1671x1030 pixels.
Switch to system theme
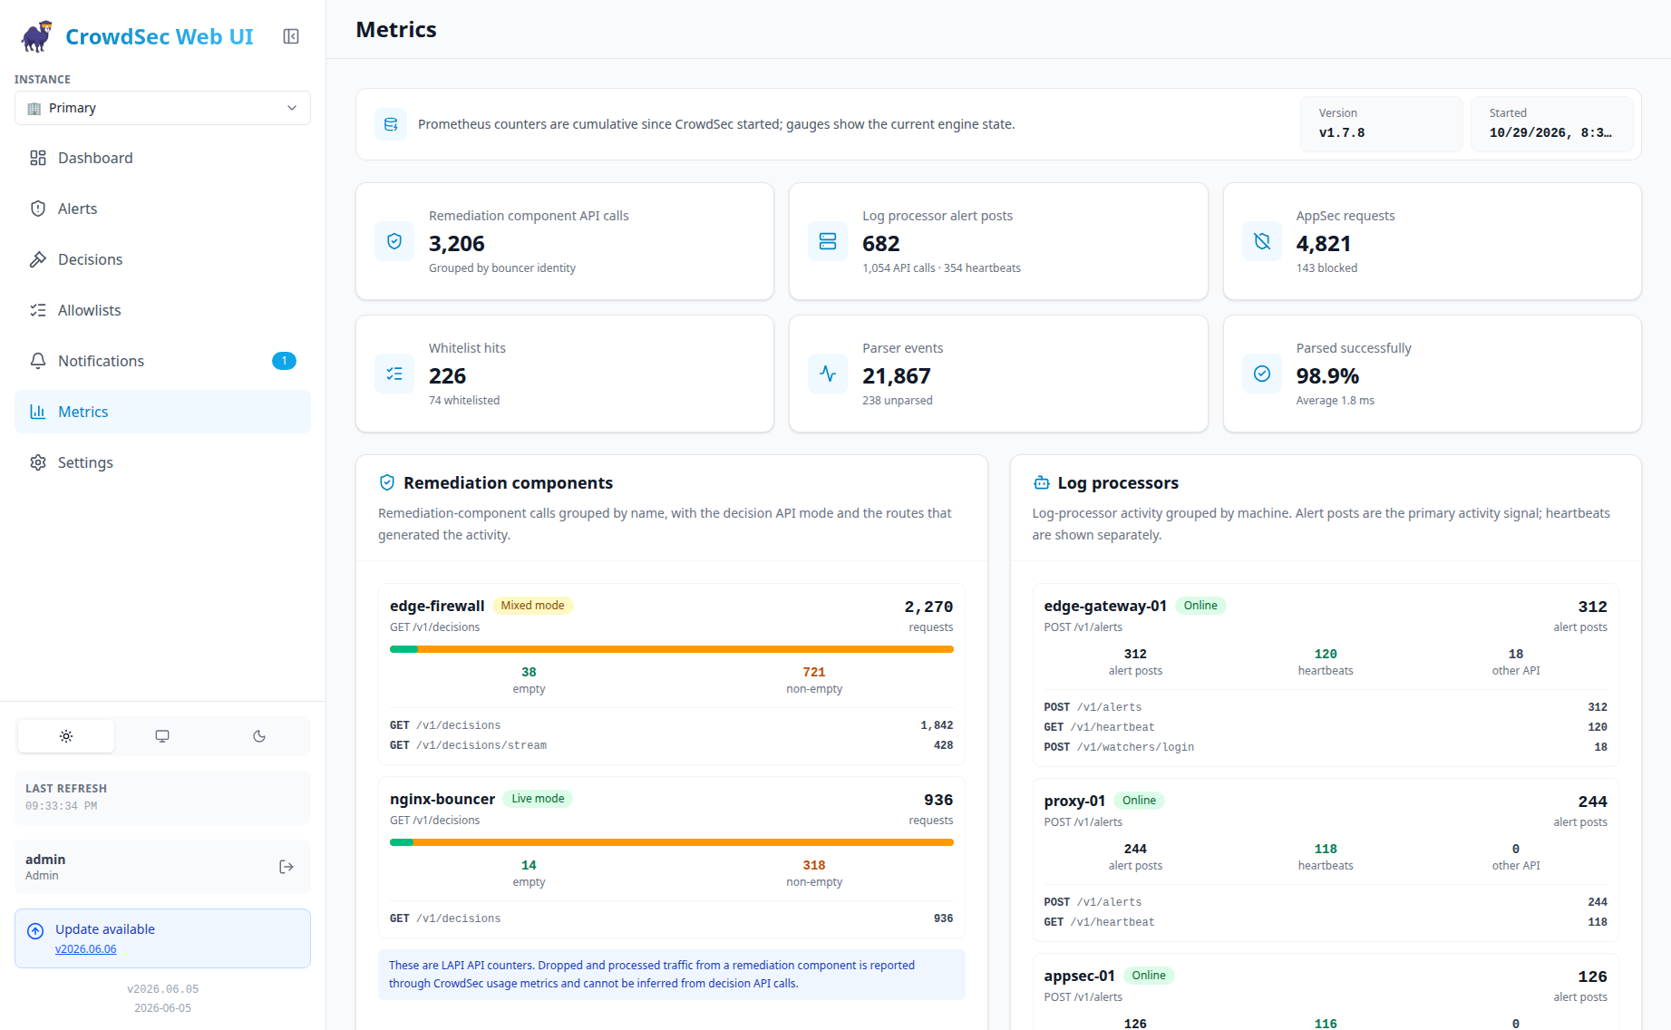point(162,736)
